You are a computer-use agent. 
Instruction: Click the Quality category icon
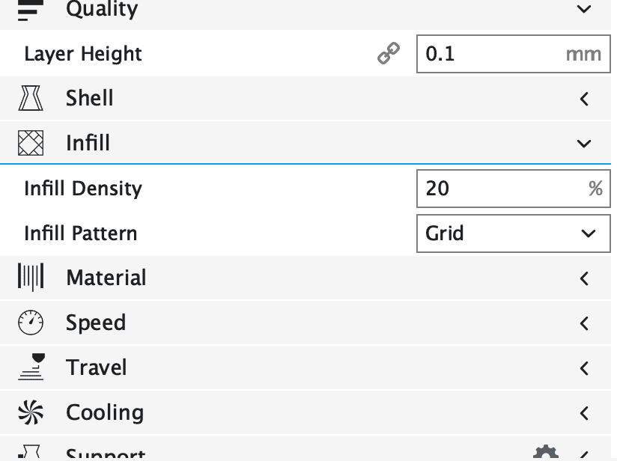[31, 9]
